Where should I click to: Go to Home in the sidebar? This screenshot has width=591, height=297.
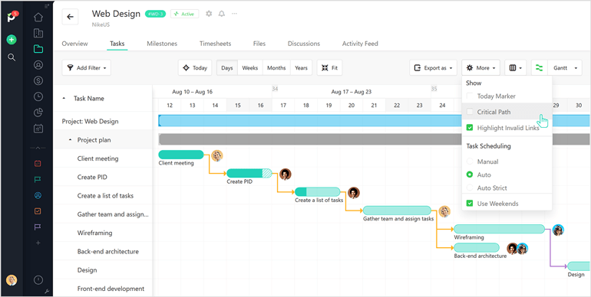(x=38, y=18)
